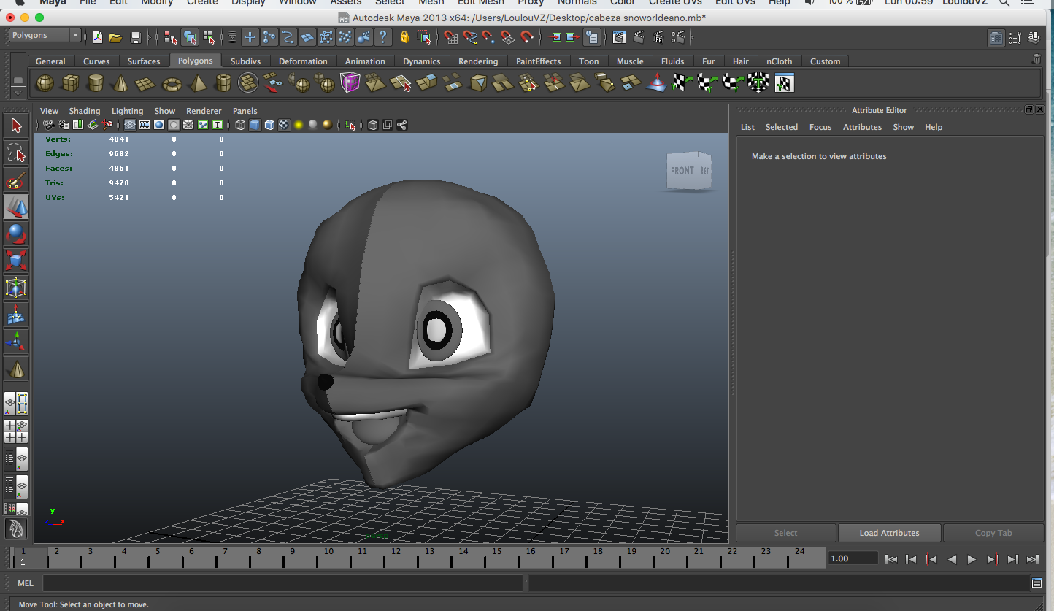The image size is (1054, 611).
Task: Activate the Lasso select tool
Action: 16,153
